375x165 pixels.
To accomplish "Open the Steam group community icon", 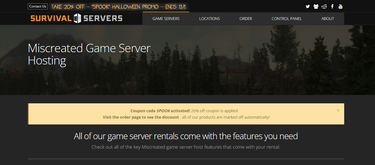I will (x=316, y=6).
